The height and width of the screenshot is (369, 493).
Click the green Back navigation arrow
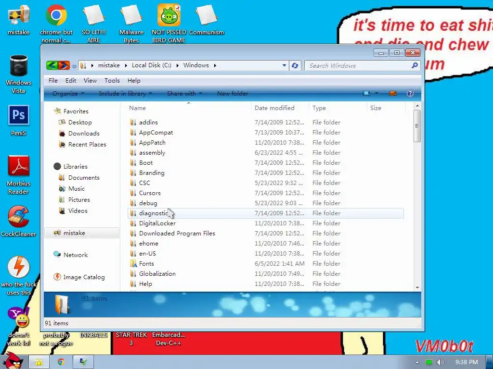point(52,65)
